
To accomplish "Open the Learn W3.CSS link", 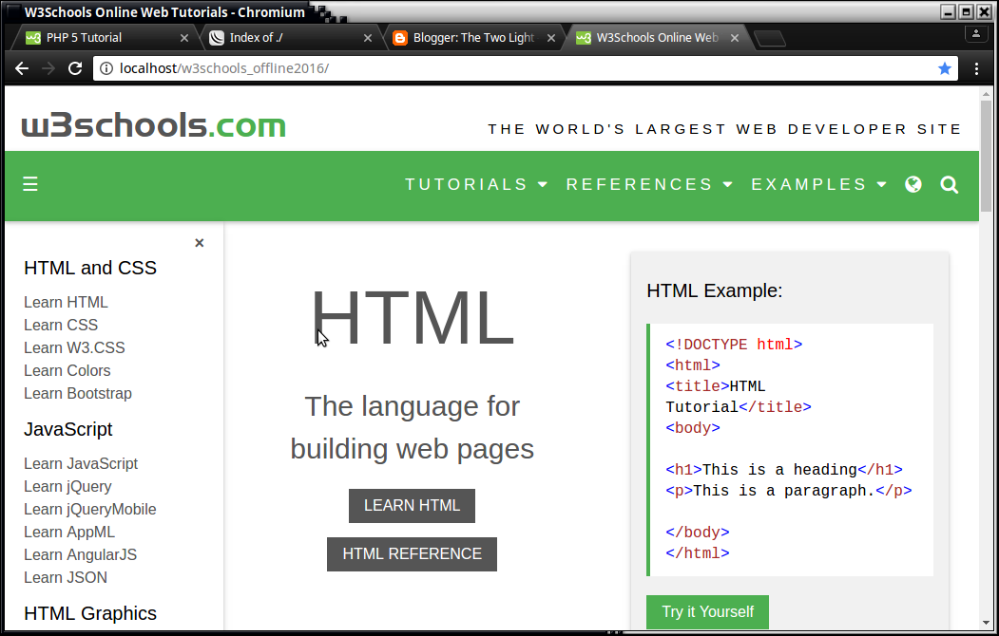I will (74, 347).
